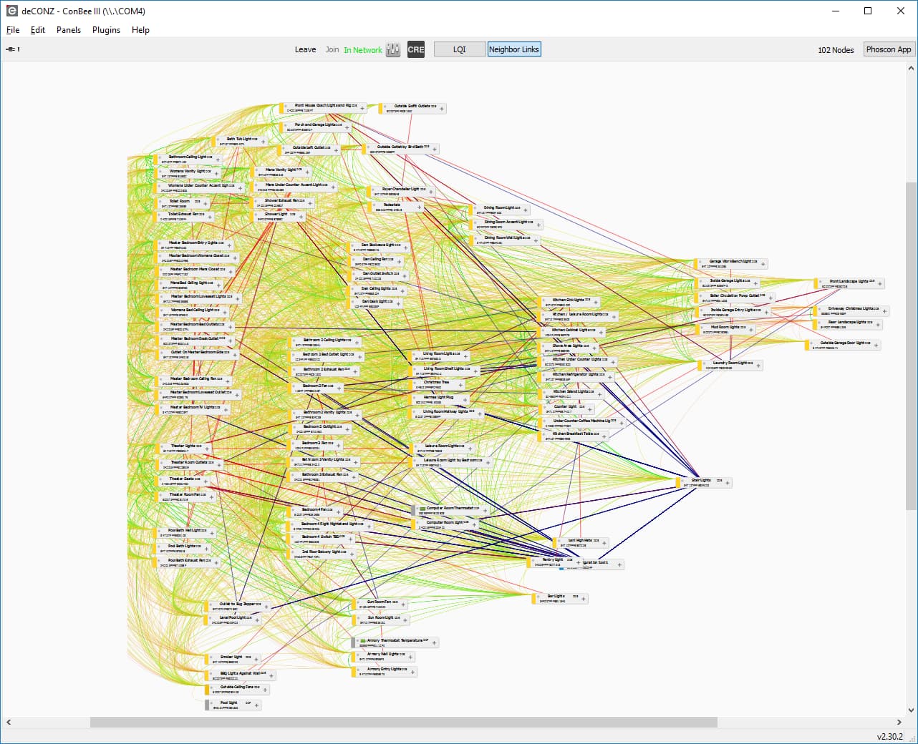918x744 pixels.
Task: Select the Front House Coach Lights node
Action: 324,108
